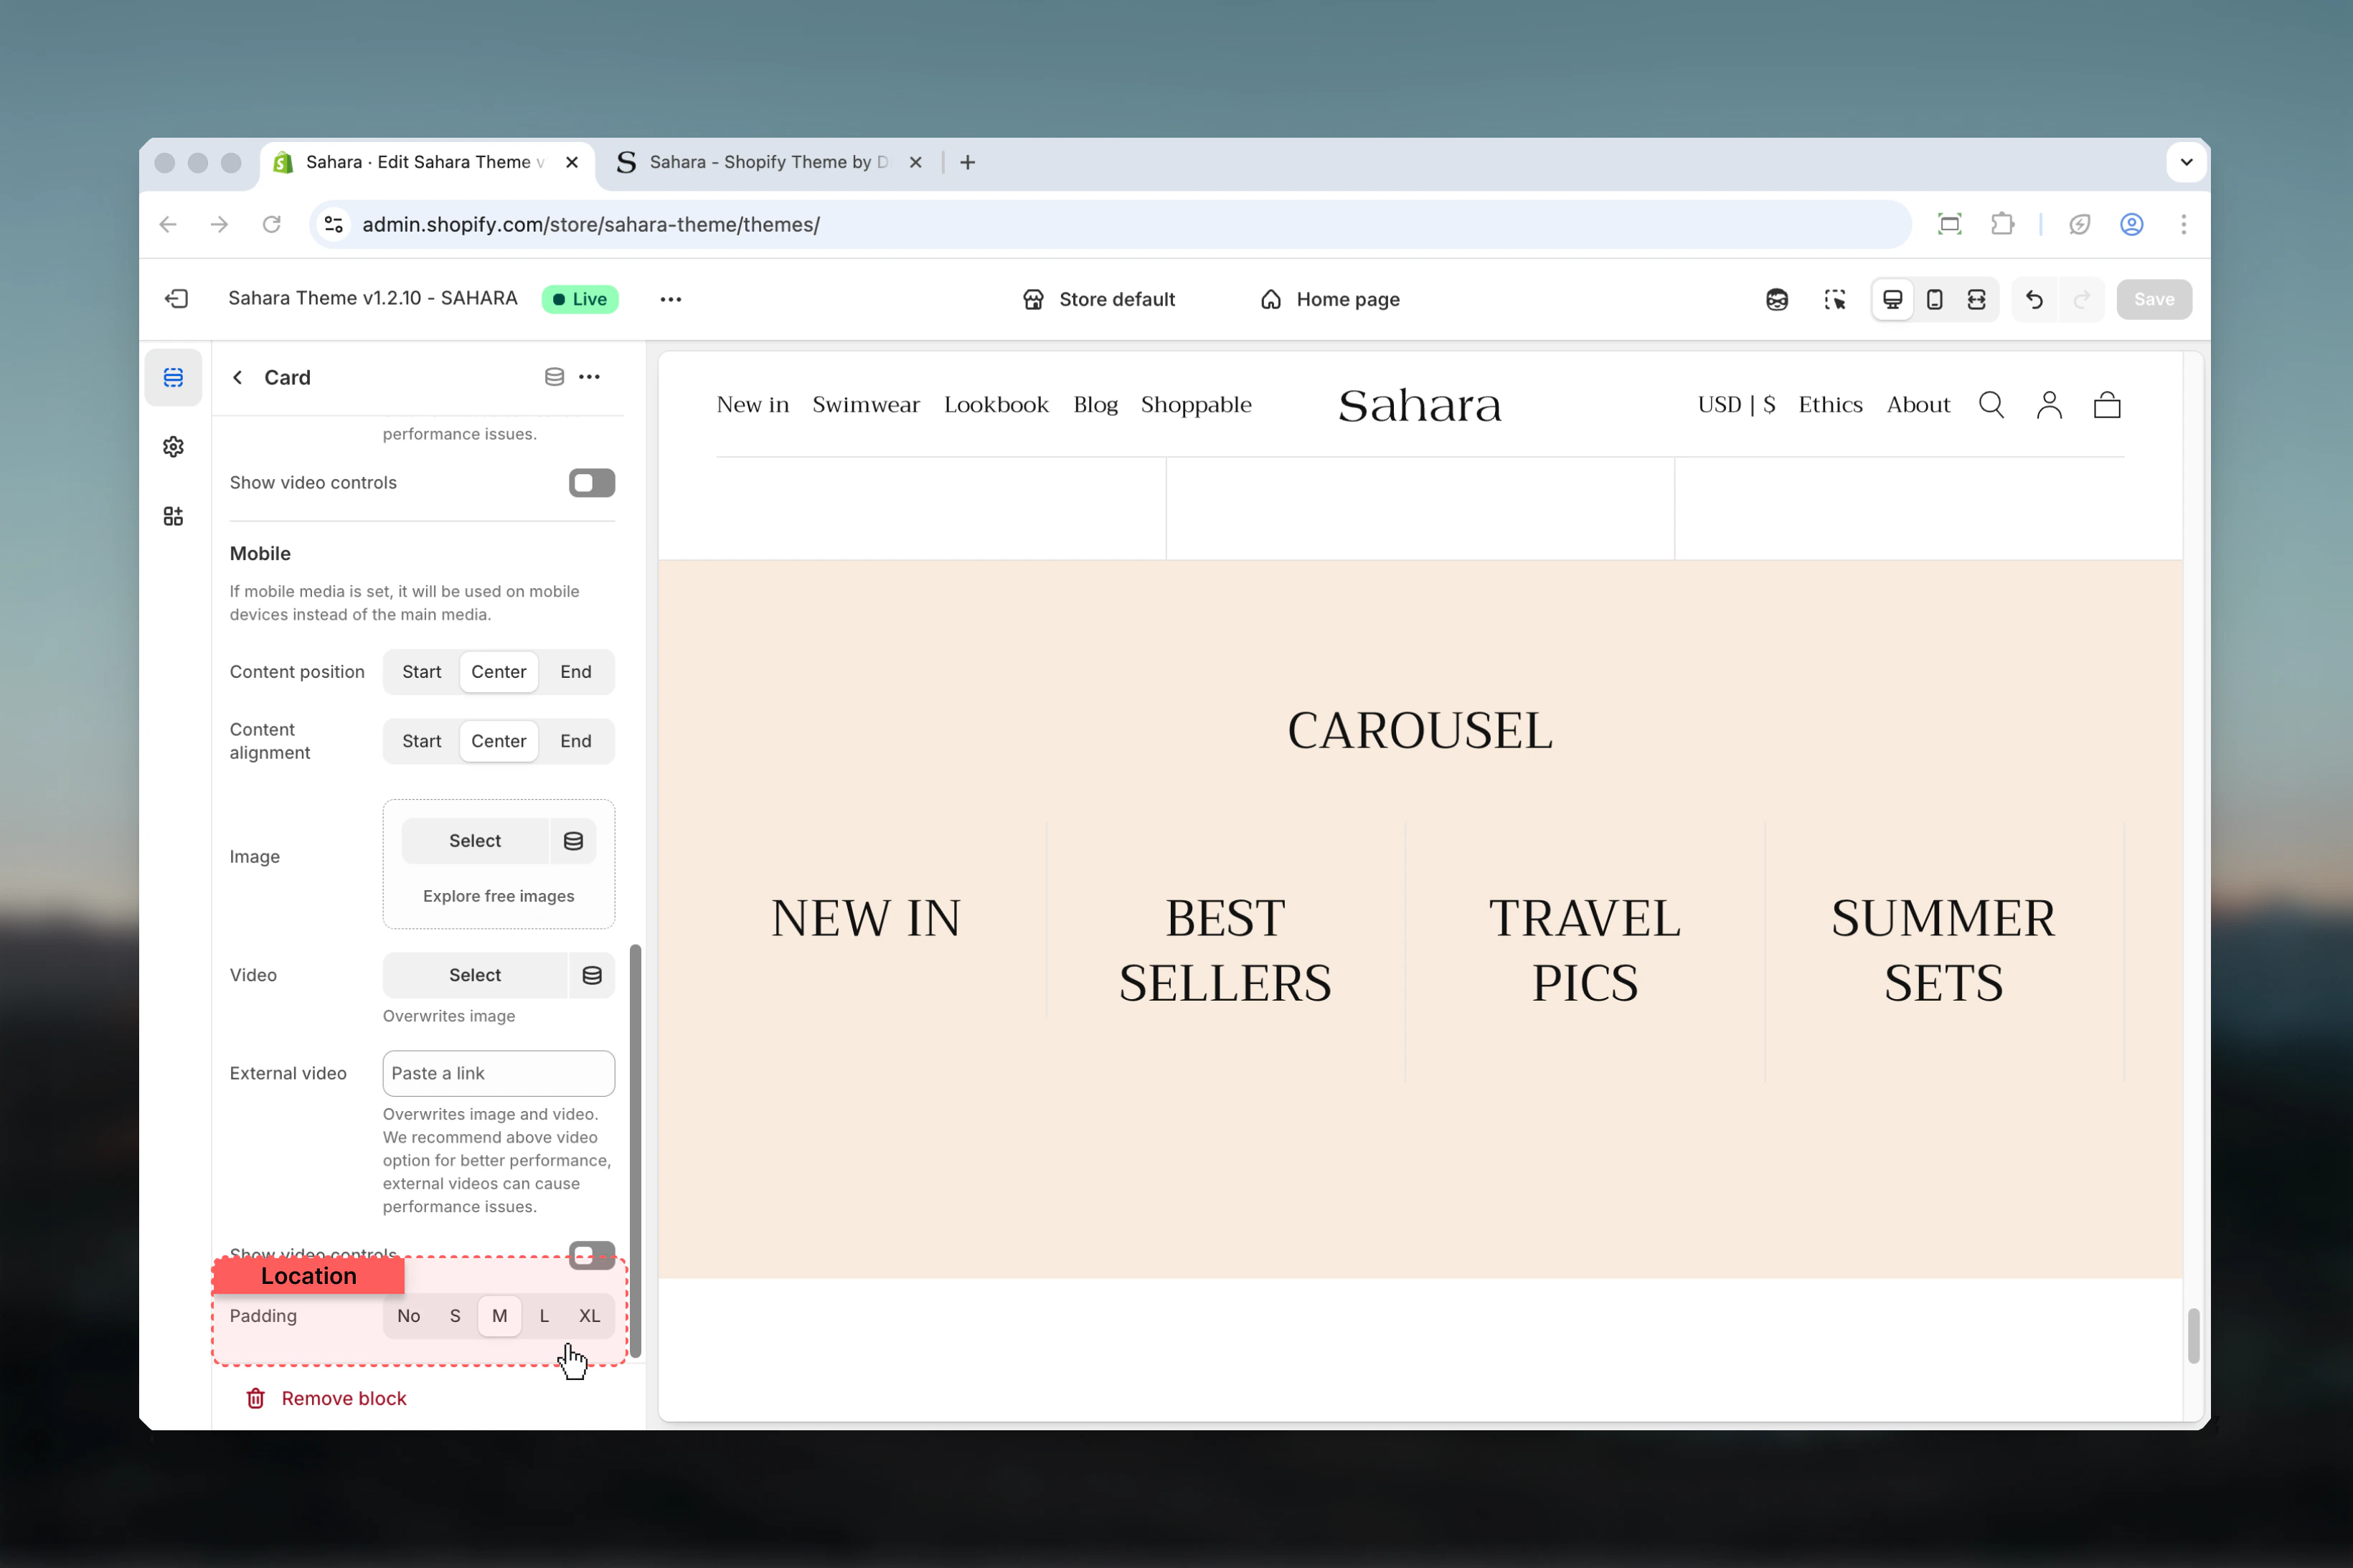Open Chrome profile avatar icon
The image size is (2353, 1568).
[2132, 224]
